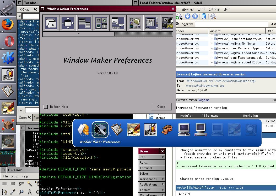The width and height of the screenshot is (276, 196).
Task: Open the IRC menu in X-Chat
Action: tap(35, 10)
